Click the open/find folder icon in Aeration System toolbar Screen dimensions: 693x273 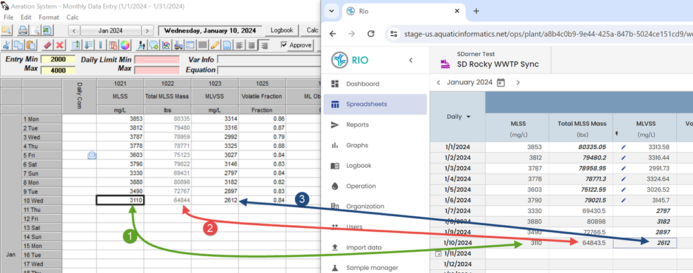pos(6,30)
